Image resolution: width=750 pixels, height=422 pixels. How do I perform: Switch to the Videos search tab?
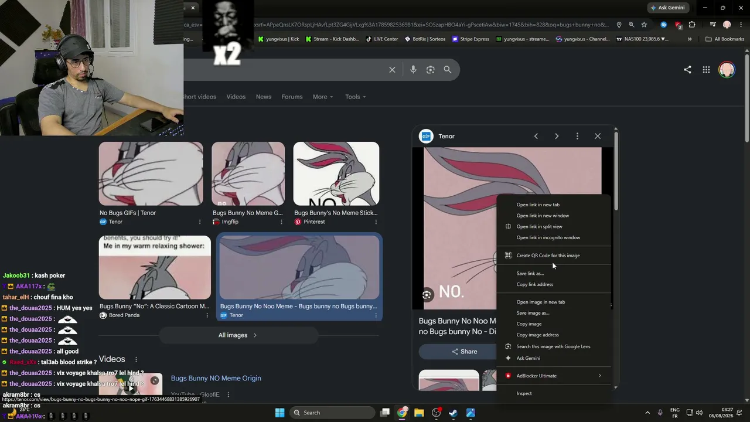[x=236, y=97]
